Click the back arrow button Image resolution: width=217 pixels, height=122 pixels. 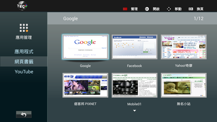click(x=24, y=114)
